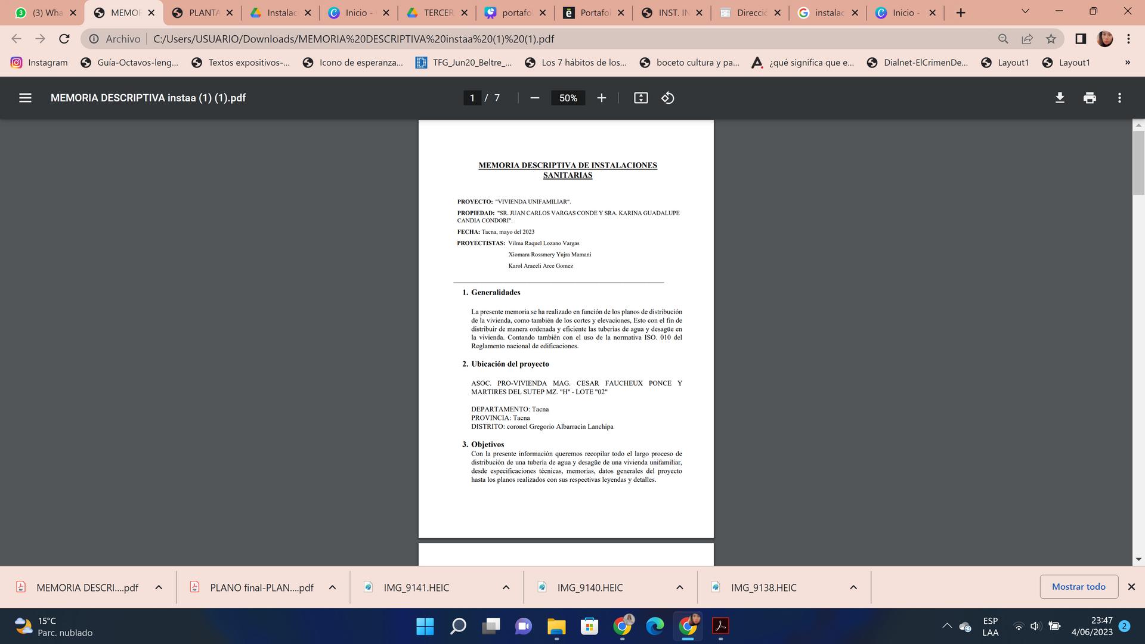Toggle the browser side panel
The image size is (1145, 644).
(x=1080, y=39)
